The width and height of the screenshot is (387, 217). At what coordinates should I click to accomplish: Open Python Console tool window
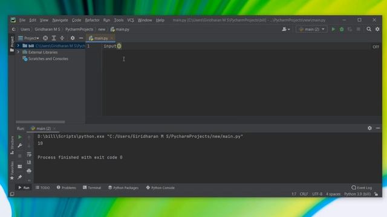160,187
